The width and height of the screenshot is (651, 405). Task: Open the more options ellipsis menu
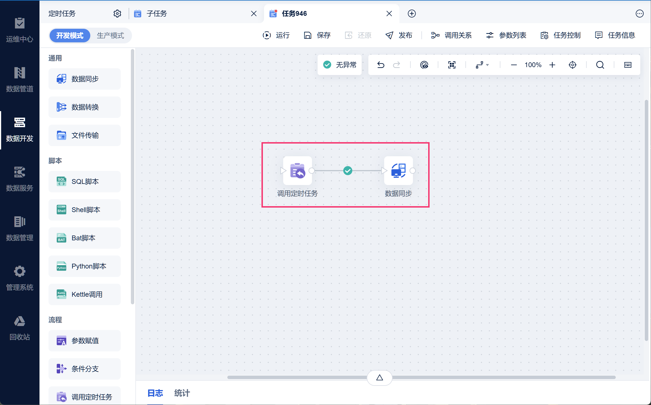(639, 14)
